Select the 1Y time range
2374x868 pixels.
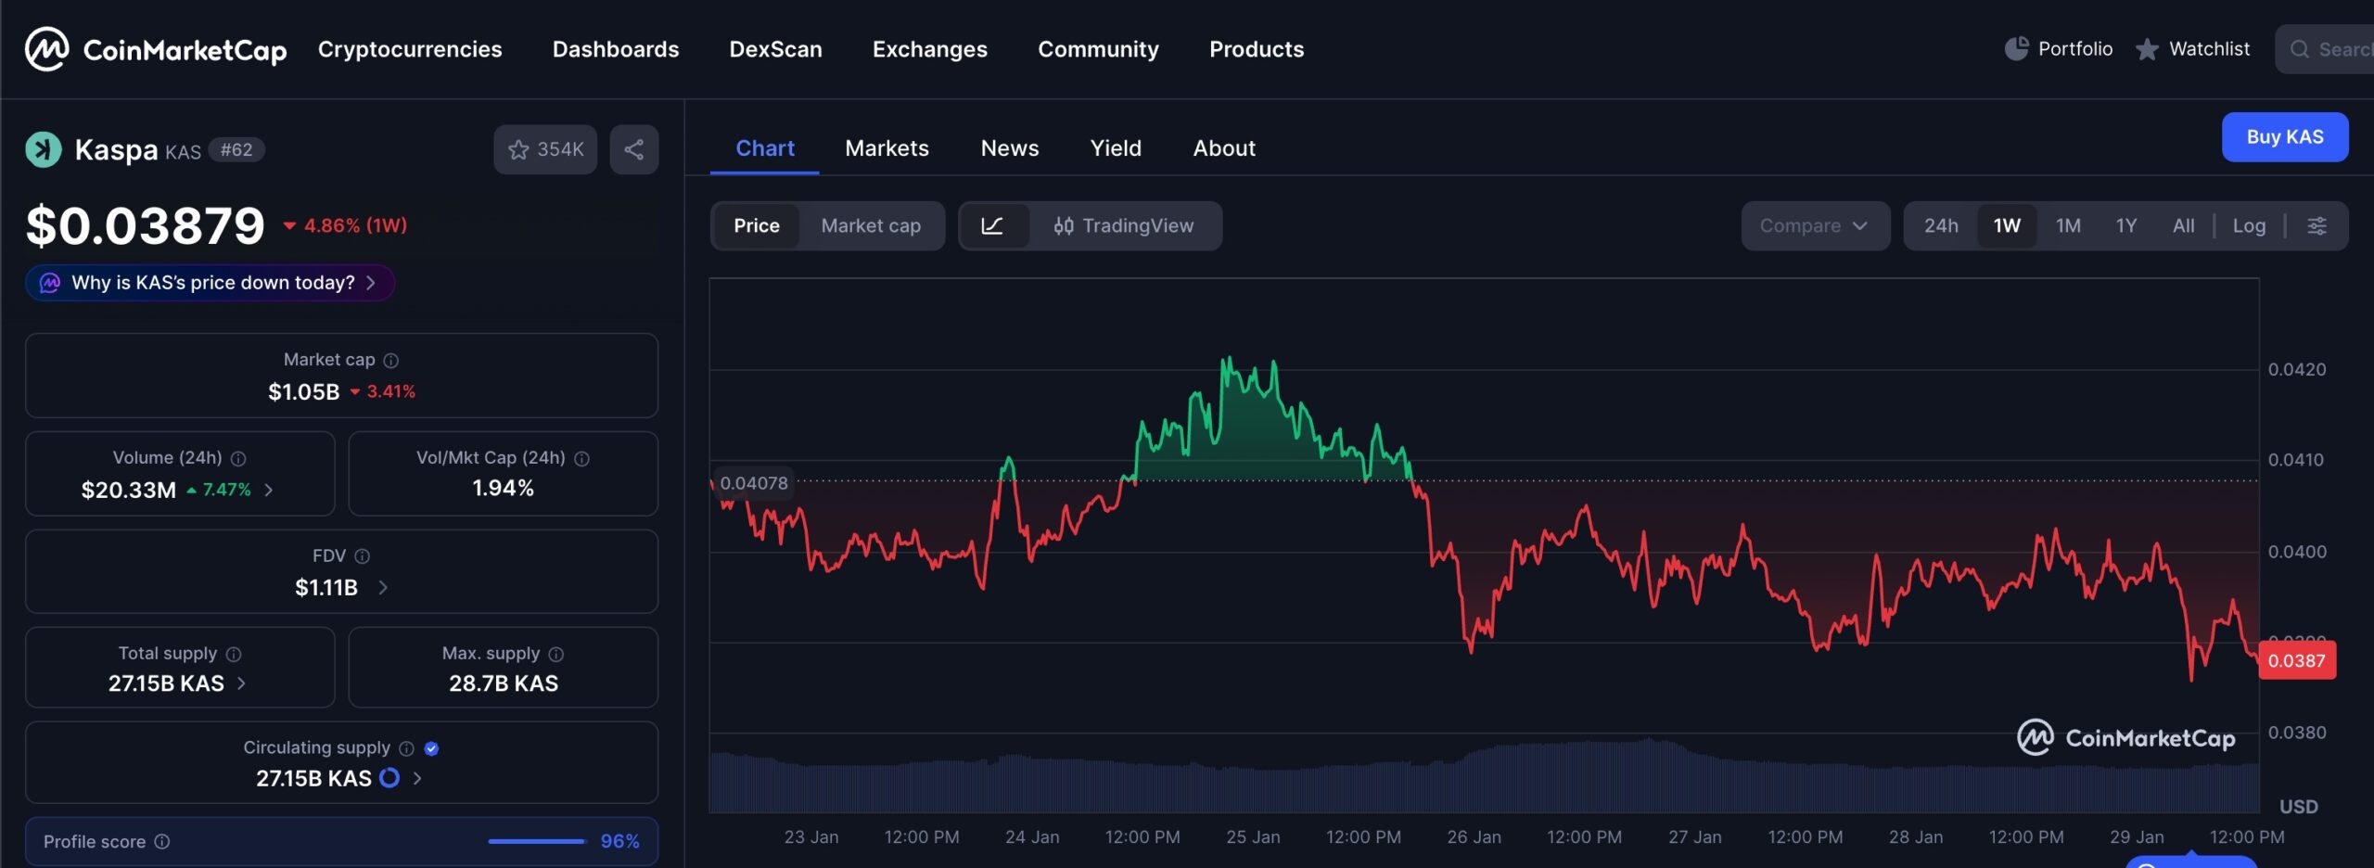(x=2126, y=225)
